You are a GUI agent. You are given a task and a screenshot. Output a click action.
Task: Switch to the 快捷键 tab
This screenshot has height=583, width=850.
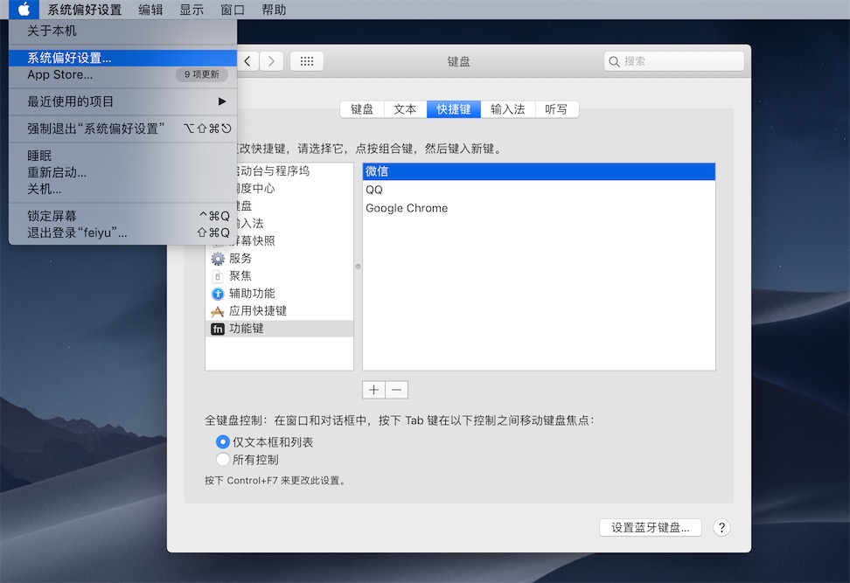(x=454, y=109)
